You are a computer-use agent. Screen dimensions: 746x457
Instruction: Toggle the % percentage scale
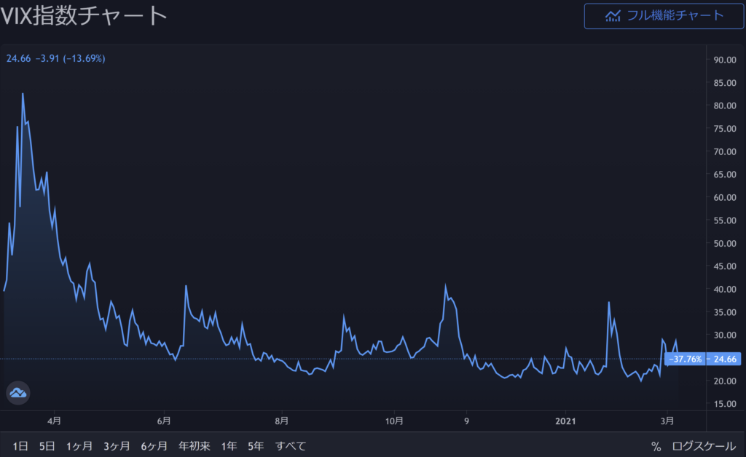(x=656, y=446)
